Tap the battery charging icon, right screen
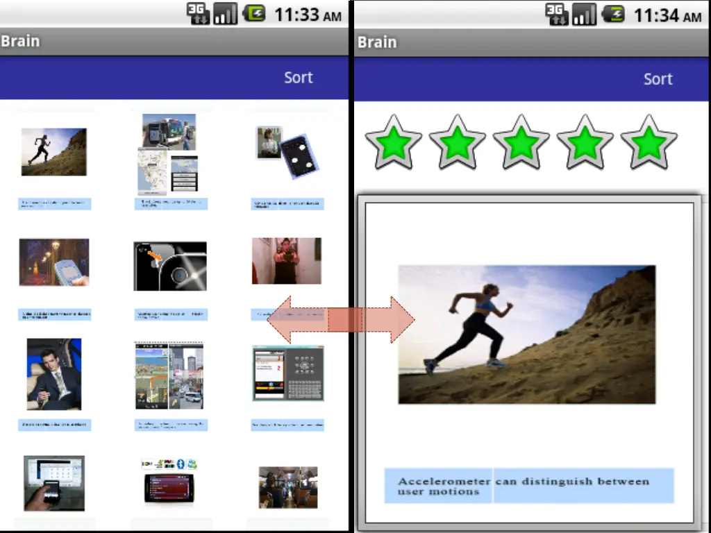Image resolution: width=711 pixels, height=533 pixels. [x=613, y=15]
